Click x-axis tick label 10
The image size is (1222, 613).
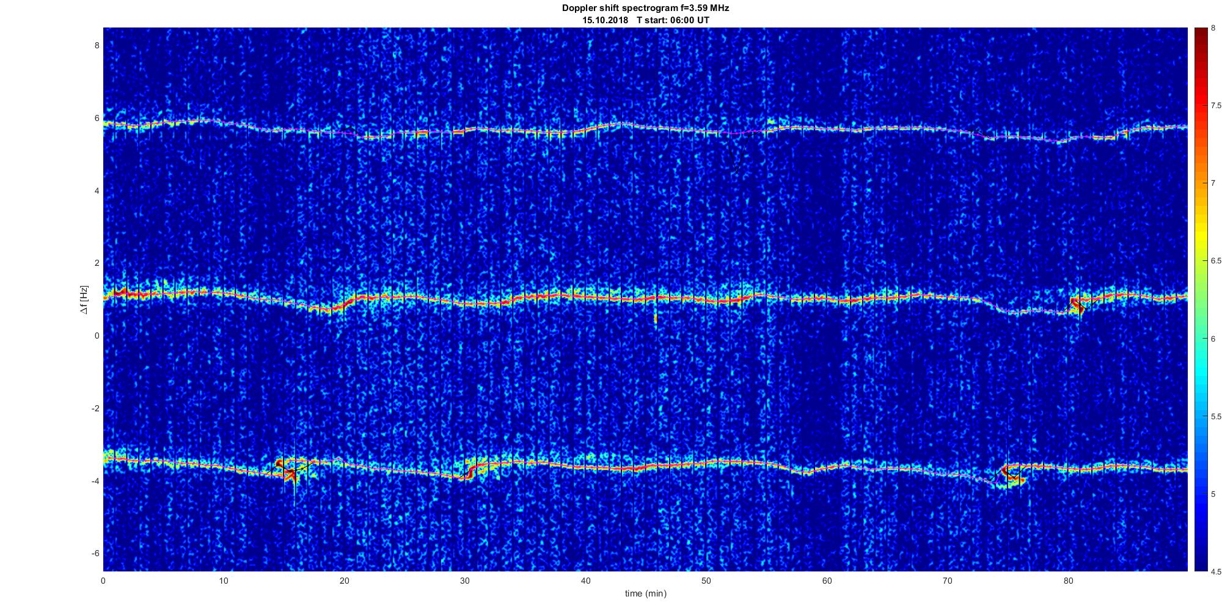tap(224, 581)
